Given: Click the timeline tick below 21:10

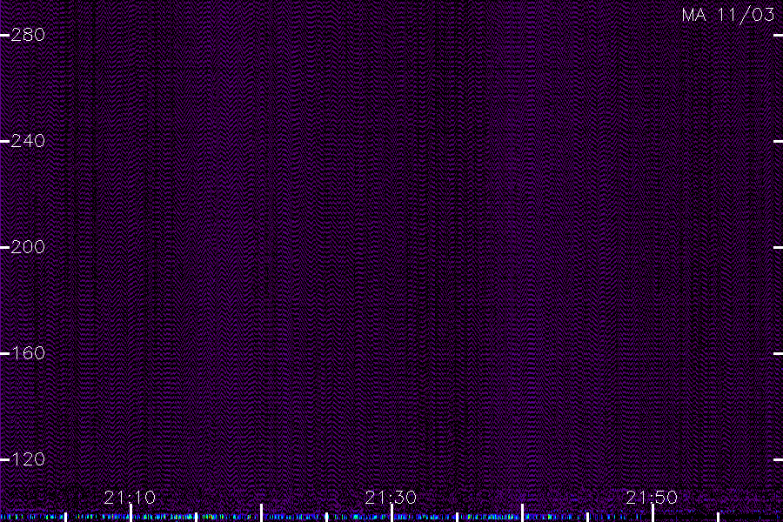Looking at the screenshot, I should [x=130, y=513].
